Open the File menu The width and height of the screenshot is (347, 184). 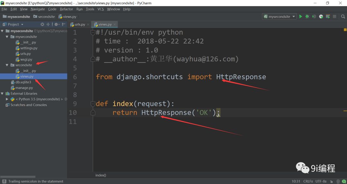tap(4, 9)
